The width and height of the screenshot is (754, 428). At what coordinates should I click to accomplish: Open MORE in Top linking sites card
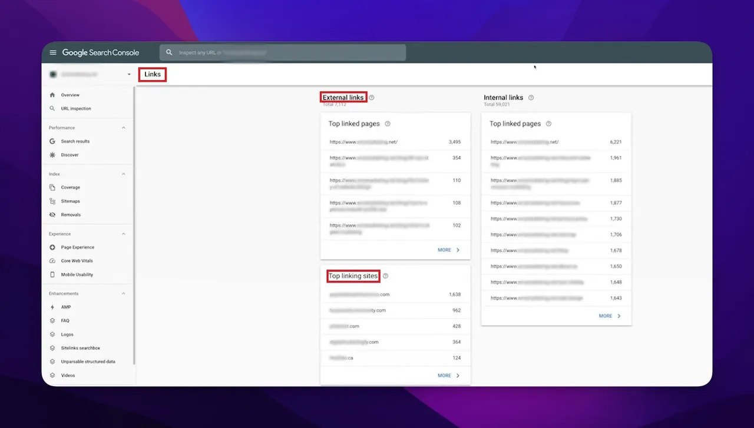click(449, 376)
